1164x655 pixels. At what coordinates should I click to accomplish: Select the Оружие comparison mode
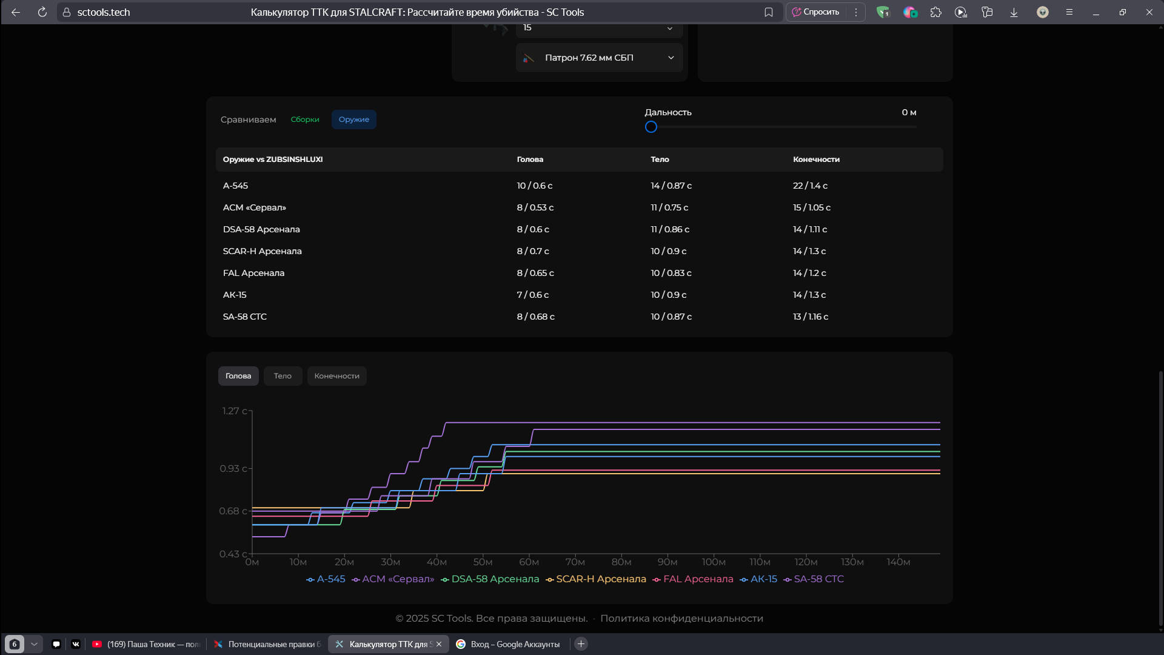coord(354,119)
